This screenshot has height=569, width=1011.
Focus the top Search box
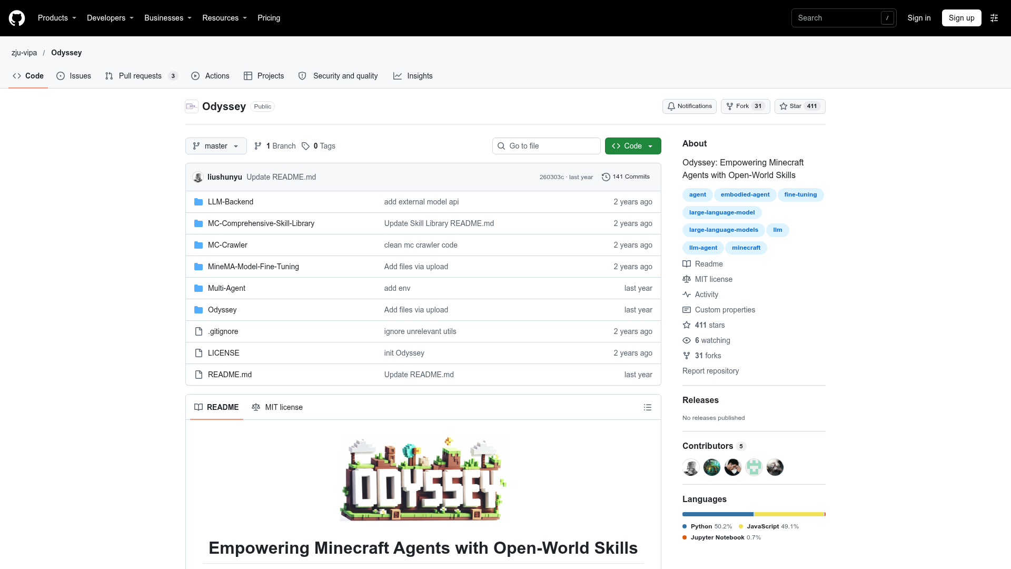pyautogui.click(x=844, y=18)
